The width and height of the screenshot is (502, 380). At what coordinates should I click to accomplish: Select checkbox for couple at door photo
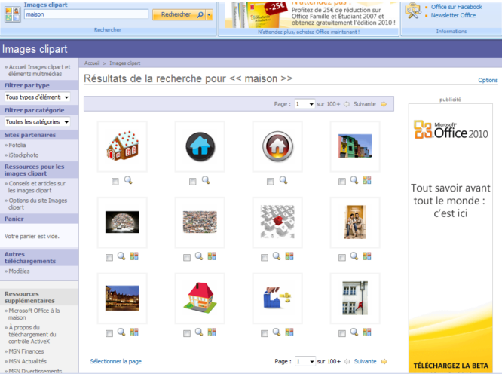342,258
